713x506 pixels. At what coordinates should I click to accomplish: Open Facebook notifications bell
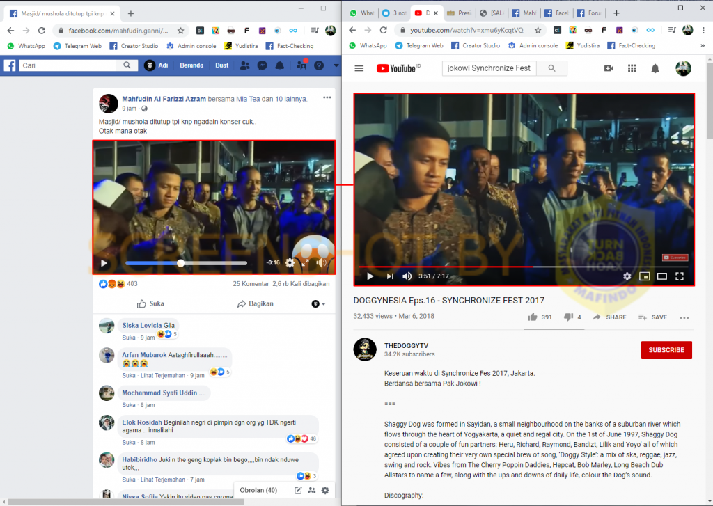279,65
